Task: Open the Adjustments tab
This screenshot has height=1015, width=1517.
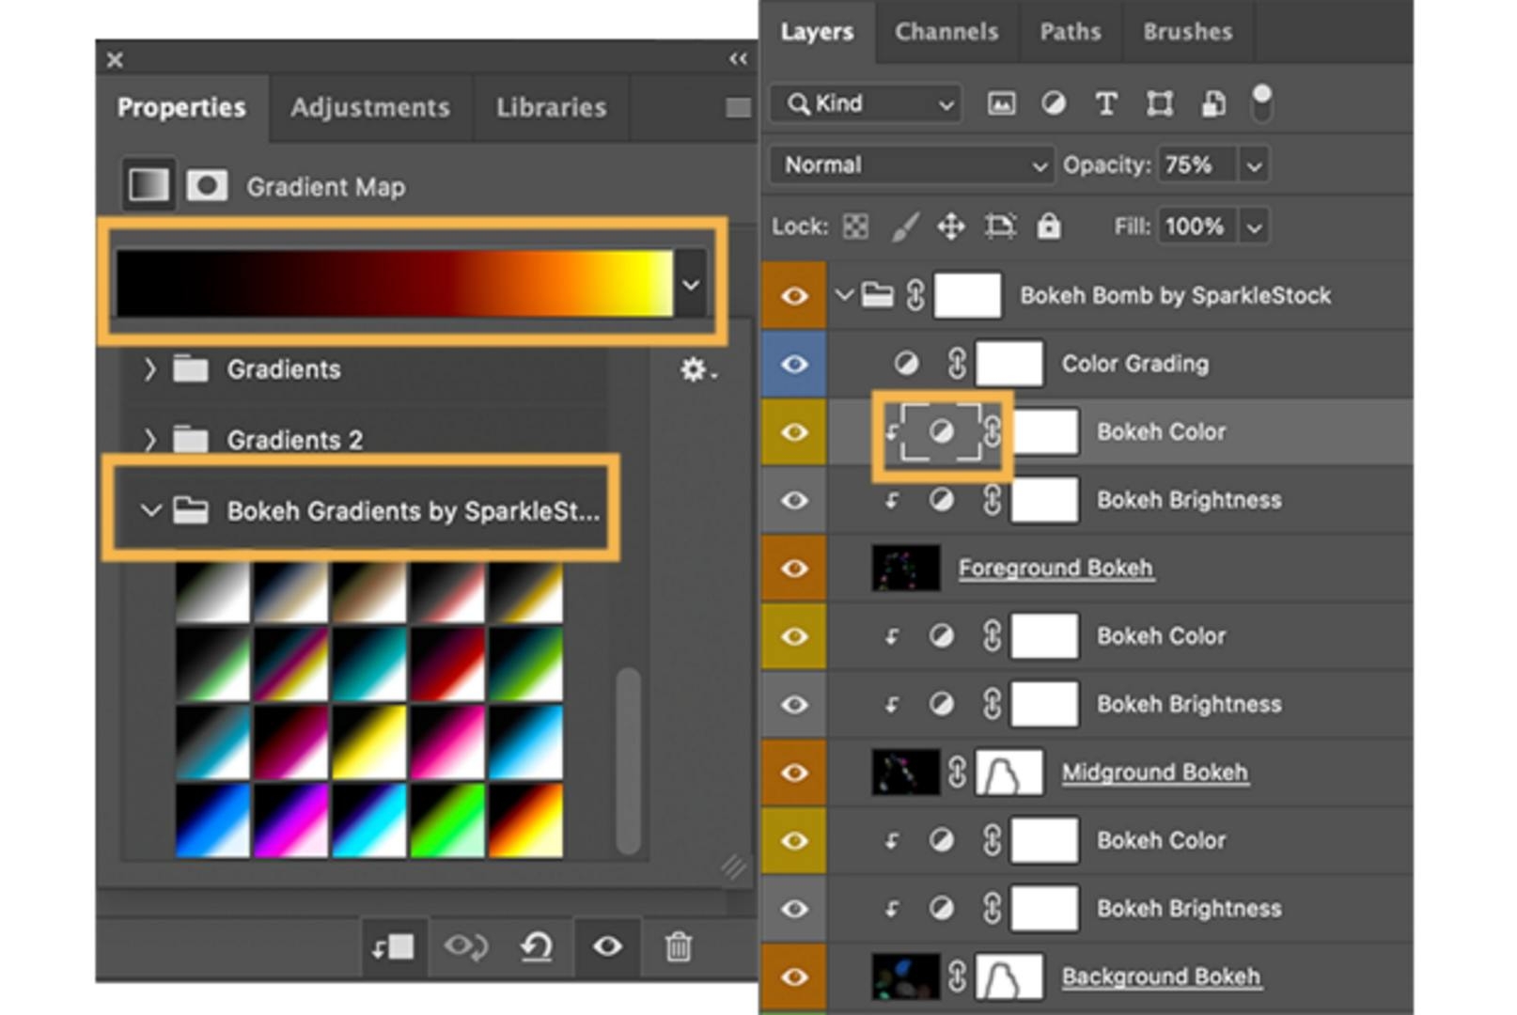Action: (369, 107)
